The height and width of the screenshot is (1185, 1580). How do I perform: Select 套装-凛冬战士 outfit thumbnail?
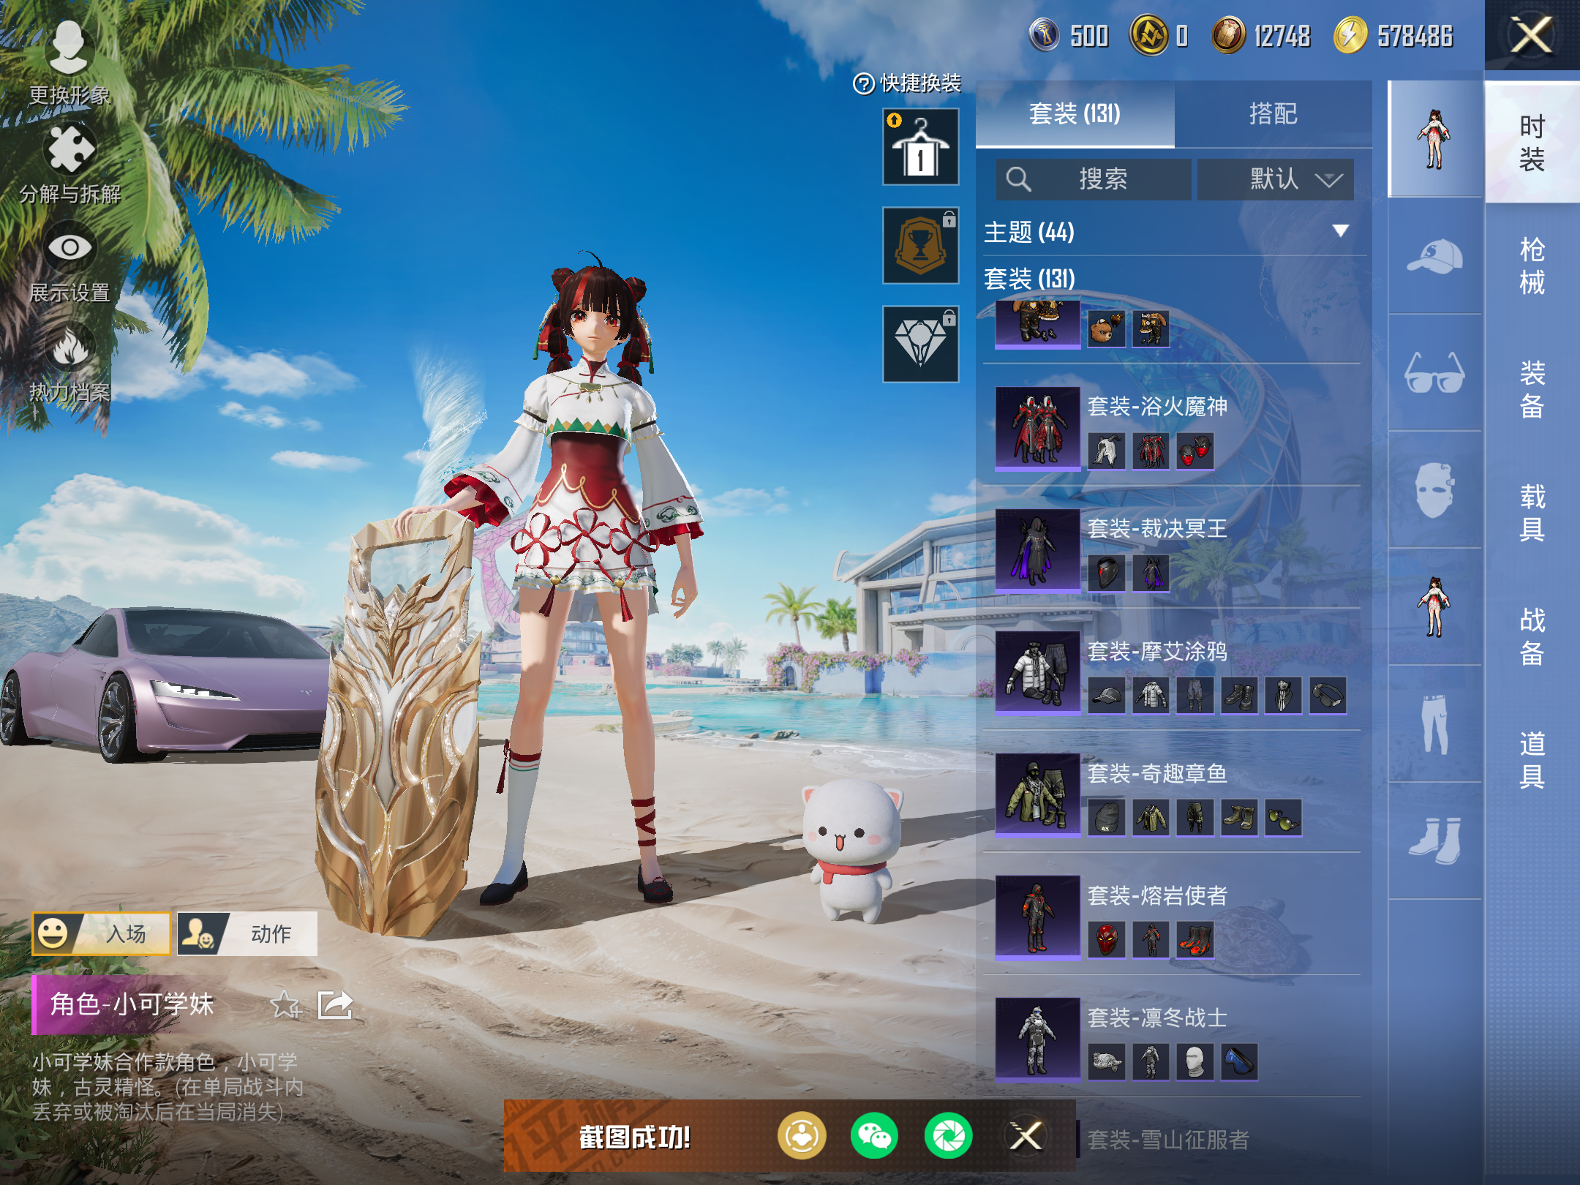1037,1039
